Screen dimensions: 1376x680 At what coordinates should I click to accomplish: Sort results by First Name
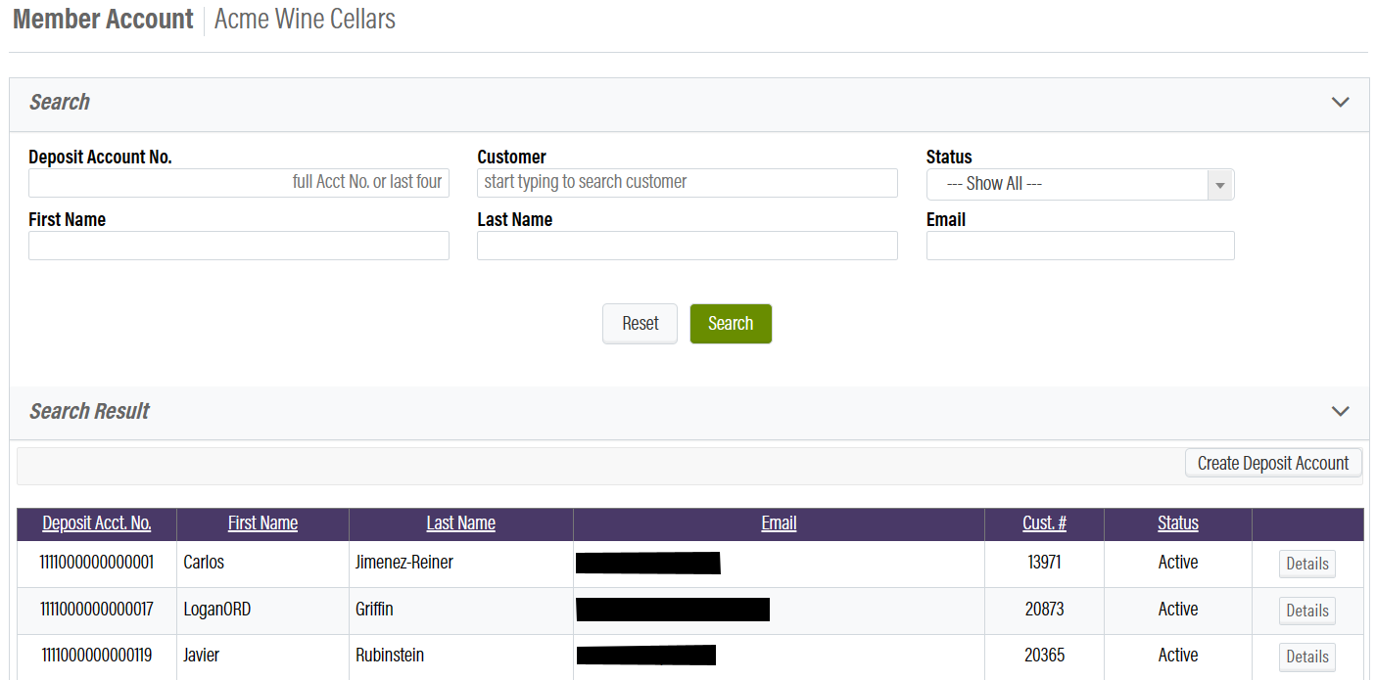tap(262, 522)
